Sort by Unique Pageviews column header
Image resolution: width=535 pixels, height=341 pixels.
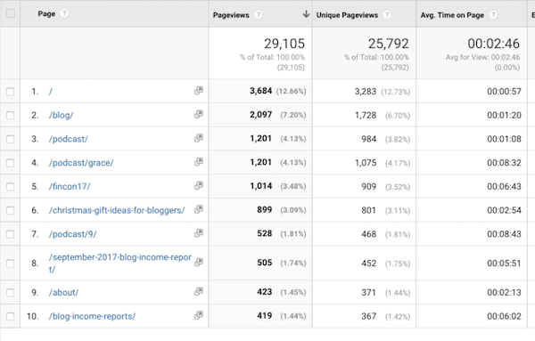347,15
